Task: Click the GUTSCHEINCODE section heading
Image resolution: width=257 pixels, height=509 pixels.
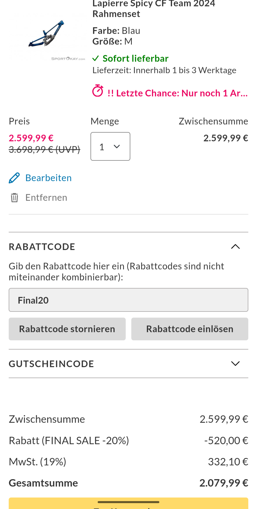Action: 51,364
